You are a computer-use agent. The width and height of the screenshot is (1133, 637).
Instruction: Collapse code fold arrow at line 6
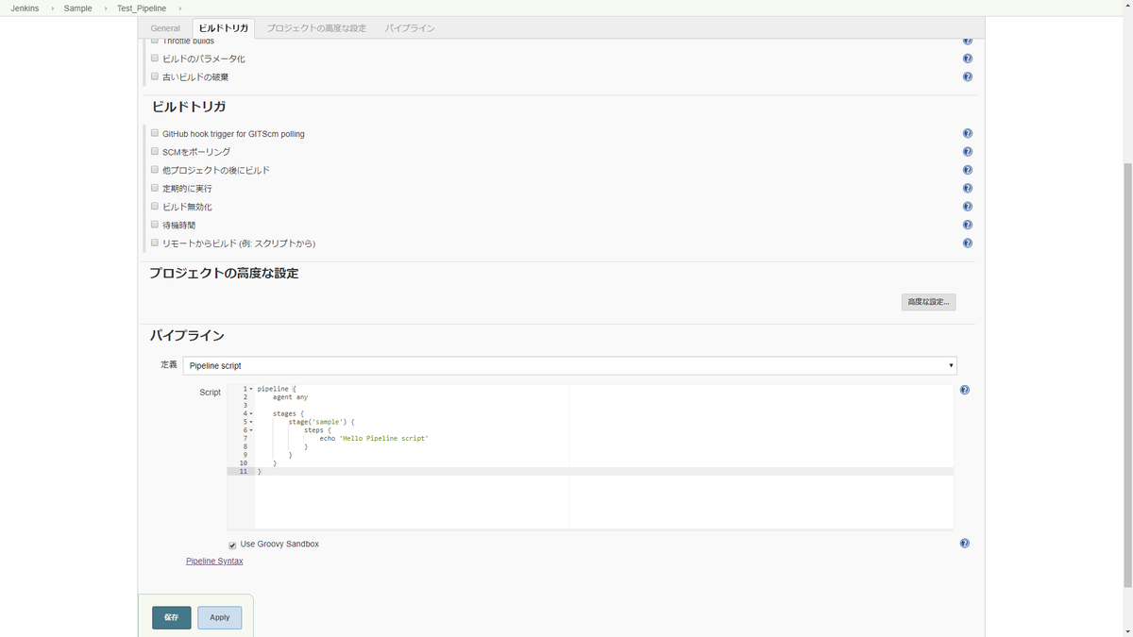[x=251, y=430]
